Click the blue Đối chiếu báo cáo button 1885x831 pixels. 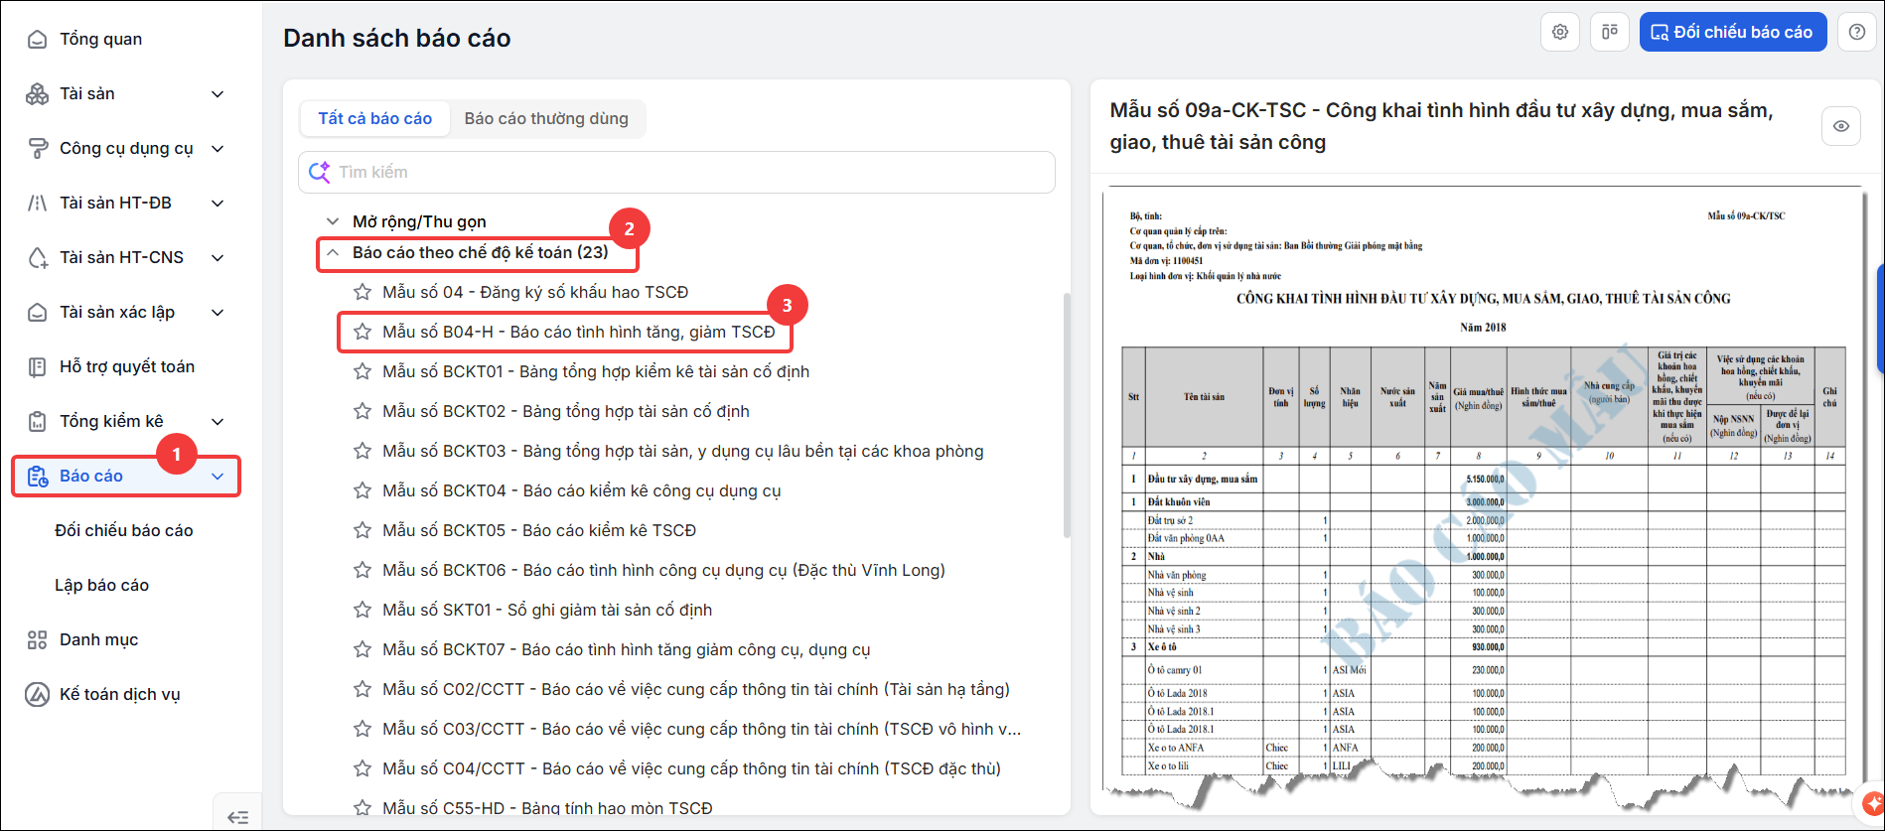1733,32
